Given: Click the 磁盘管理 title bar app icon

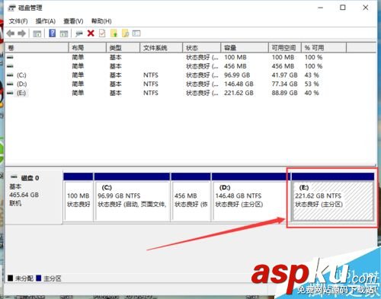Looking at the screenshot, I should pyautogui.click(x=11, y=8).
